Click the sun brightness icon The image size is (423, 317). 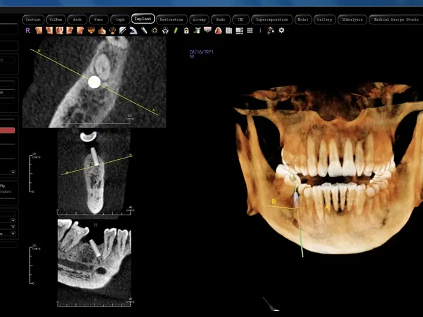point(155,30)
